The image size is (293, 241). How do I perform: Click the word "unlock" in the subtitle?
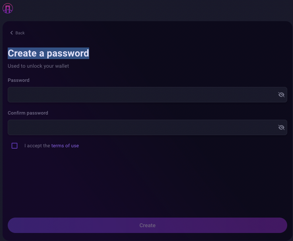tap(34, 66)
